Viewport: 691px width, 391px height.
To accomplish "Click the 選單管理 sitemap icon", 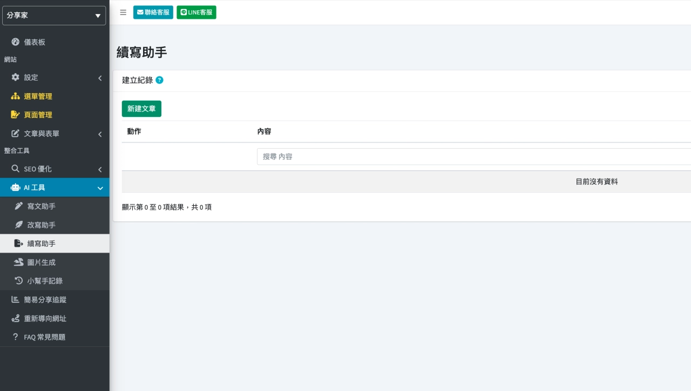I will [16, 96].
